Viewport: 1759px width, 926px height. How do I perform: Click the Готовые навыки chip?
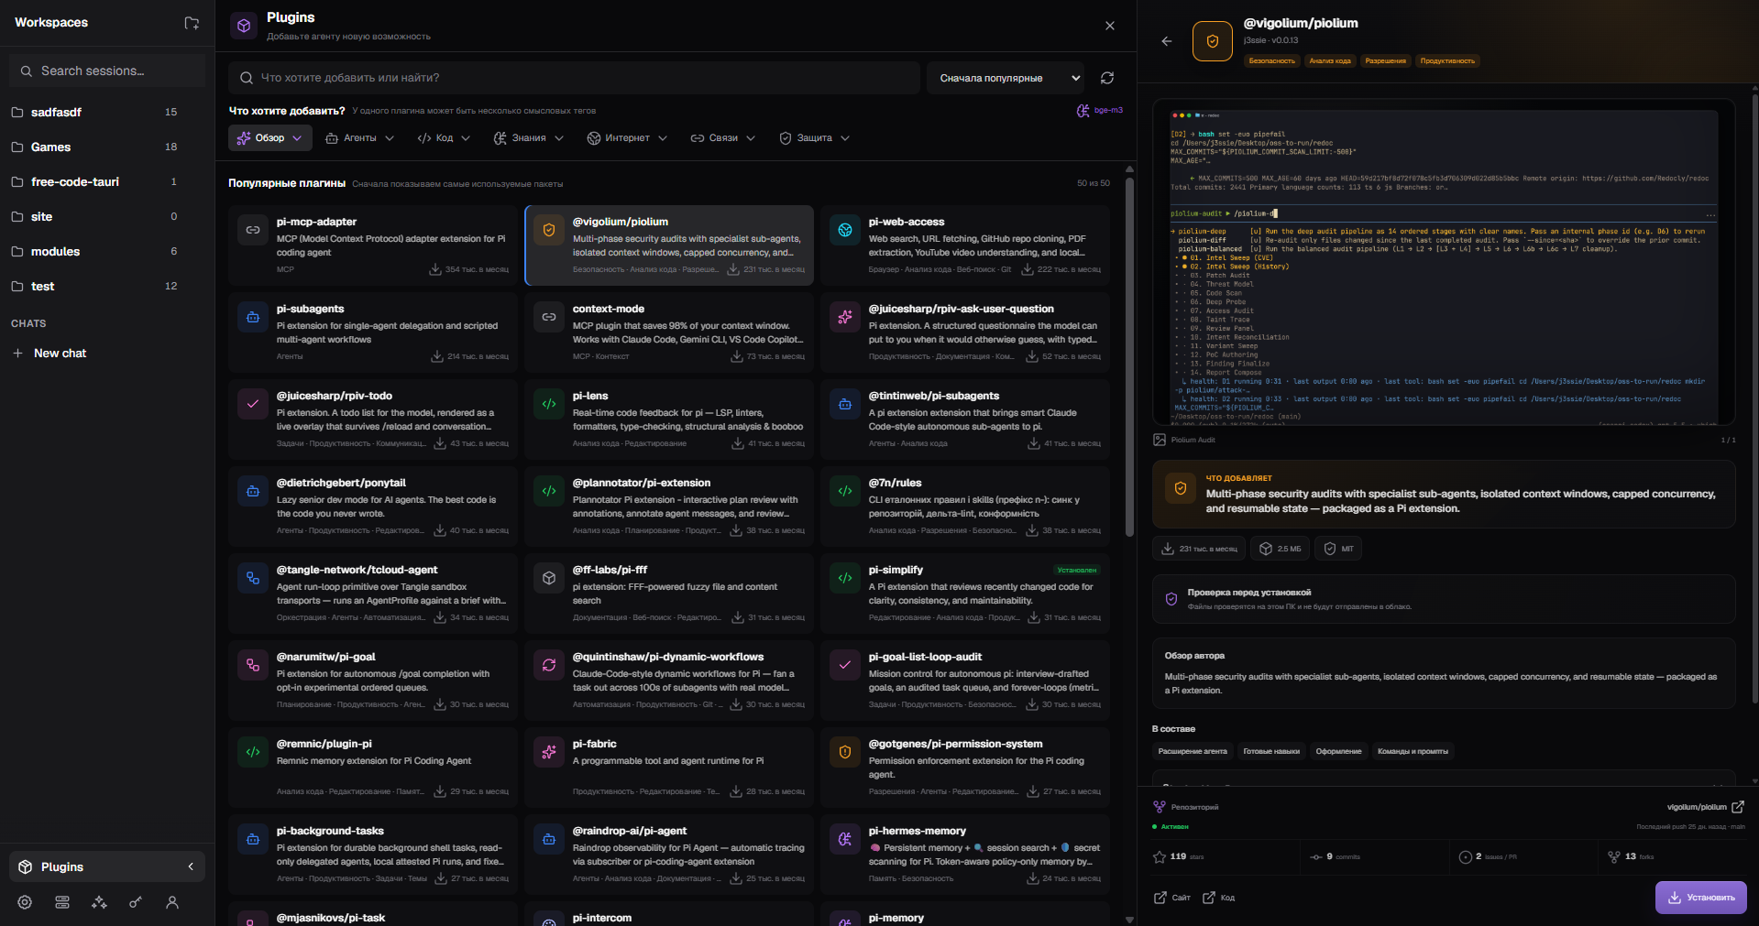(1271, 751)
